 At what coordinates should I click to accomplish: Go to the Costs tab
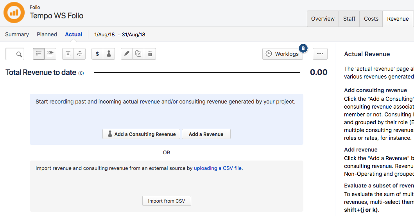pos(371,19)
